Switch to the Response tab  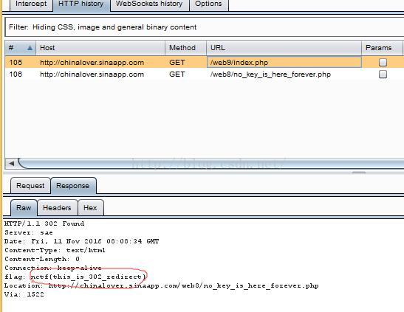pyautogui.click(x=73, y=185)
